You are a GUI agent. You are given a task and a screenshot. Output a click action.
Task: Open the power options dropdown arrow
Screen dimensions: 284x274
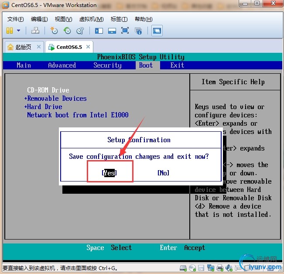tap(18, 31)
